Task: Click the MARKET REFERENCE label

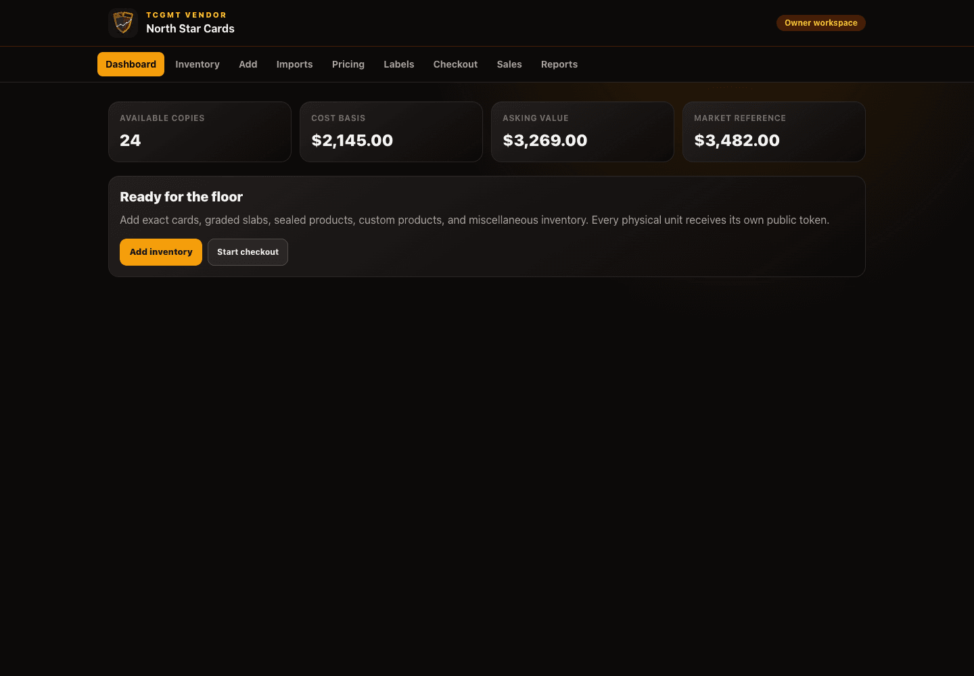Action: pos(740,118)
